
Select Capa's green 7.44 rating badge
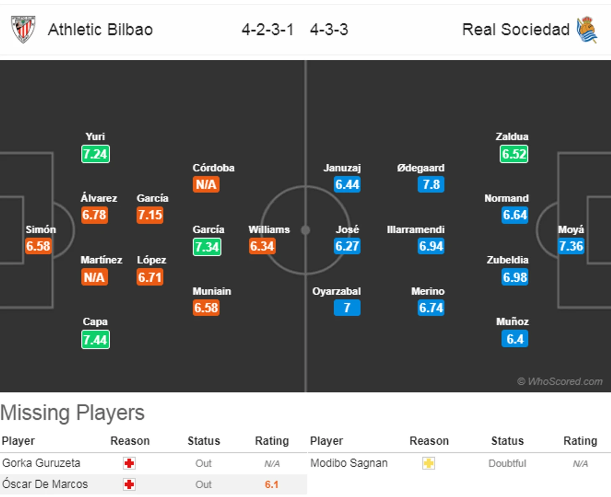click(95, 340)
